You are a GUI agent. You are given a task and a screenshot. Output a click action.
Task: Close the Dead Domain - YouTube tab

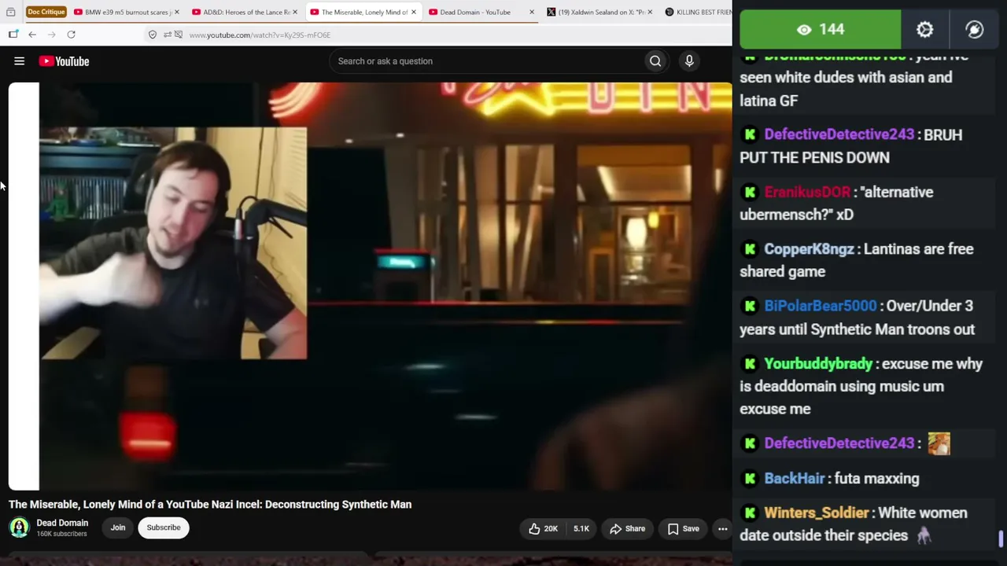(532, 12)
